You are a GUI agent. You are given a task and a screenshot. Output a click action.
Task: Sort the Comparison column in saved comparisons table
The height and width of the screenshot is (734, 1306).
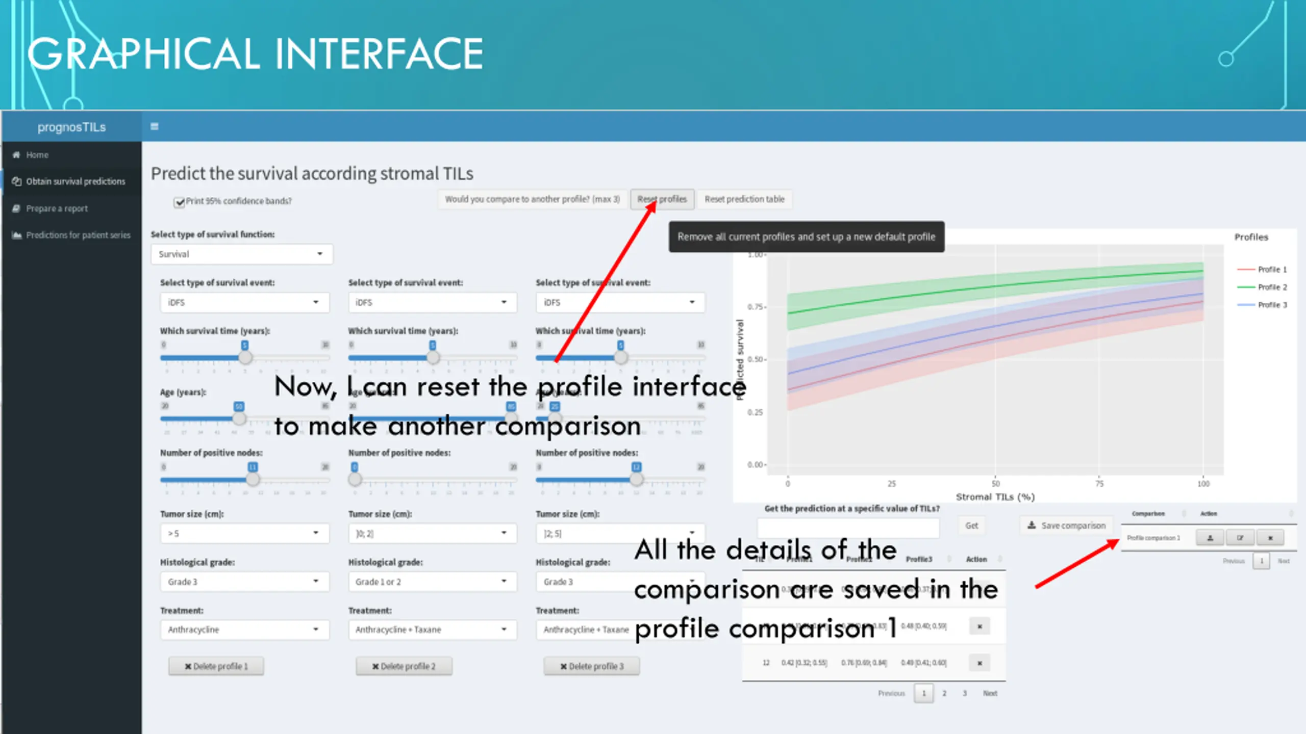1184,513
